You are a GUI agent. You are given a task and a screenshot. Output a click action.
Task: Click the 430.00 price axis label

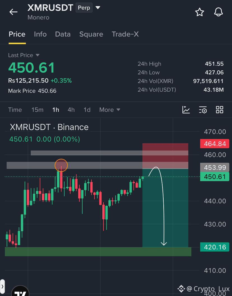point(215,224)
